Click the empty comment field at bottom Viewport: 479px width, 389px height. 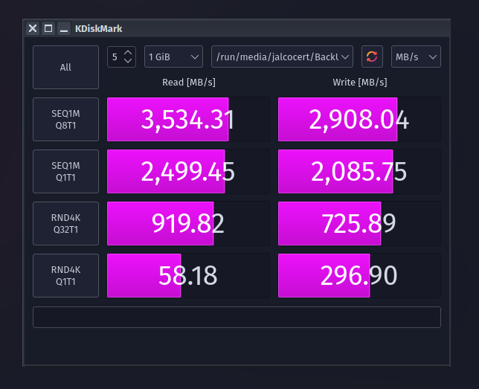click(237, 317)
